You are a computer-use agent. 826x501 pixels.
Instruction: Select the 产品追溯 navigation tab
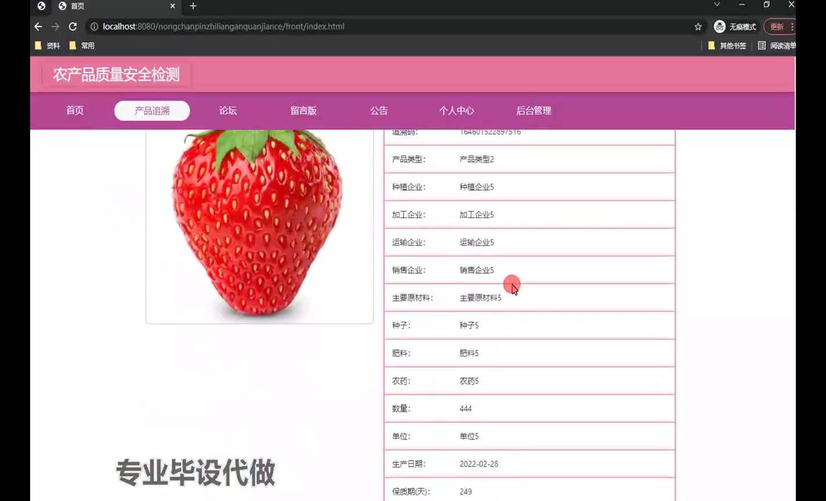coord(152,111)
